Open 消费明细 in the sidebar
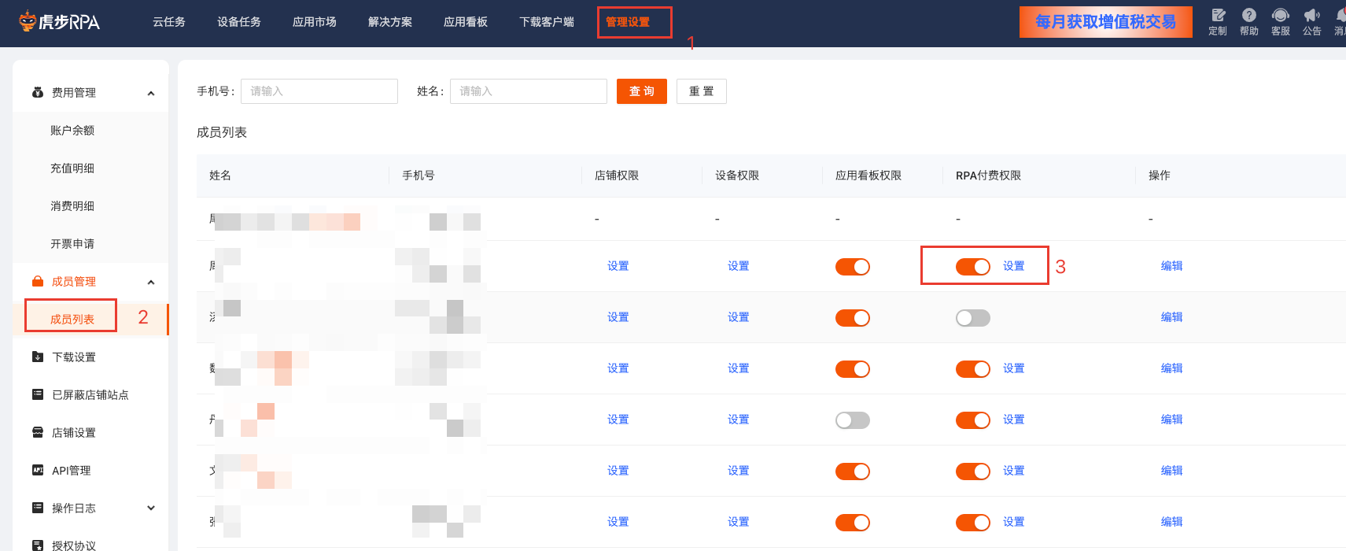This screenshot has width=1346, height=551. 72,206
